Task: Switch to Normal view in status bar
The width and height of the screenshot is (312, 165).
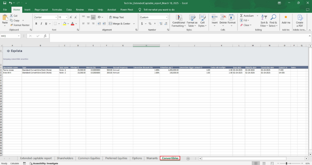Action: click(255, 163)
